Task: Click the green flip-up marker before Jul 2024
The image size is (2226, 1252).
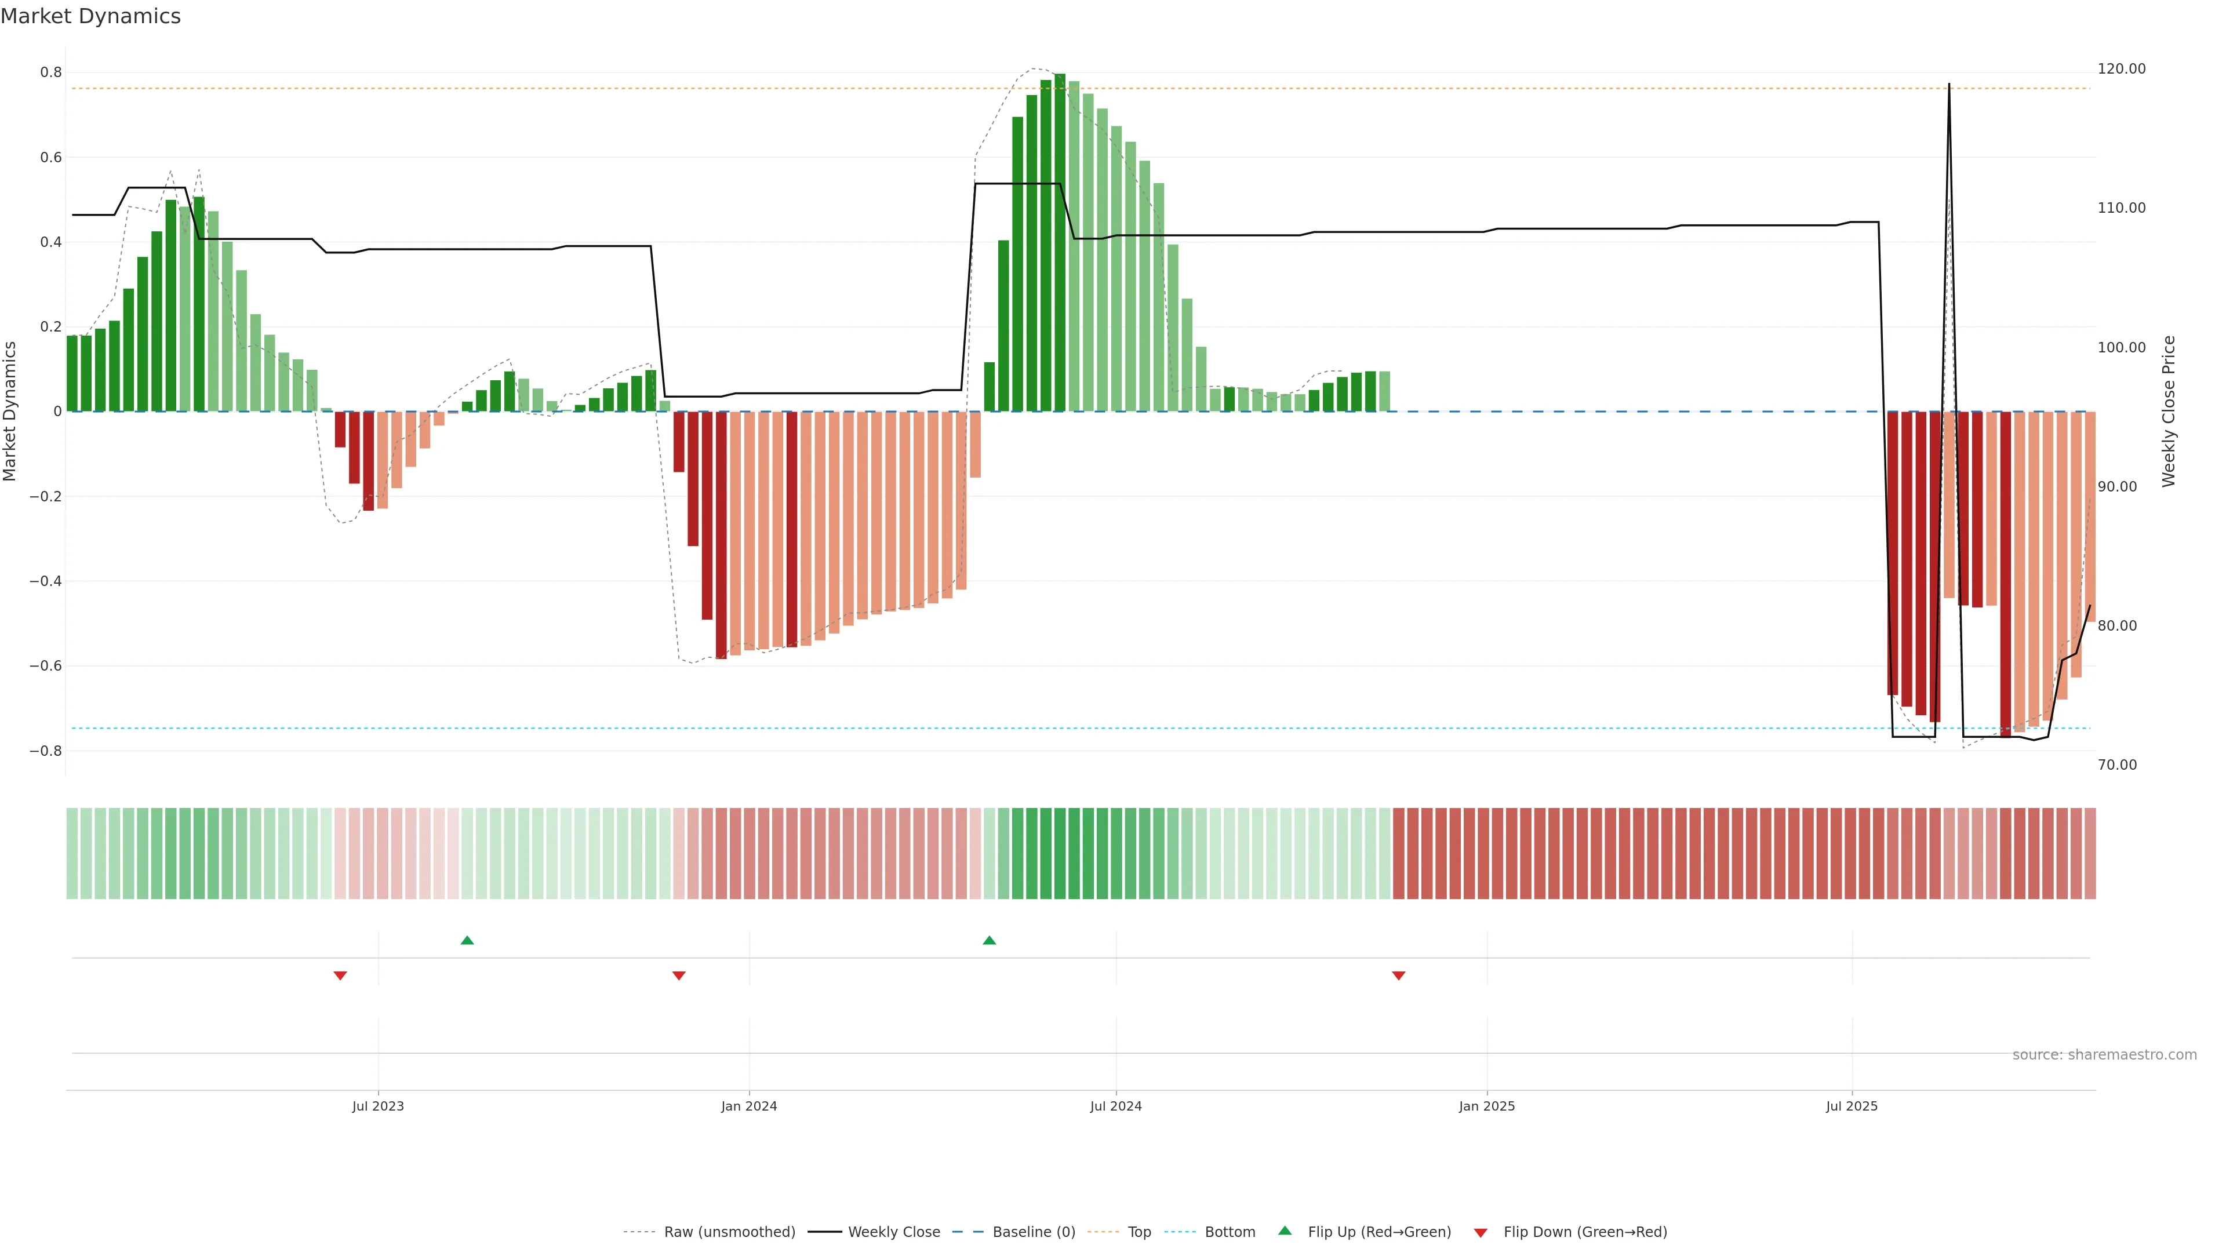Action: pos(990,940)
